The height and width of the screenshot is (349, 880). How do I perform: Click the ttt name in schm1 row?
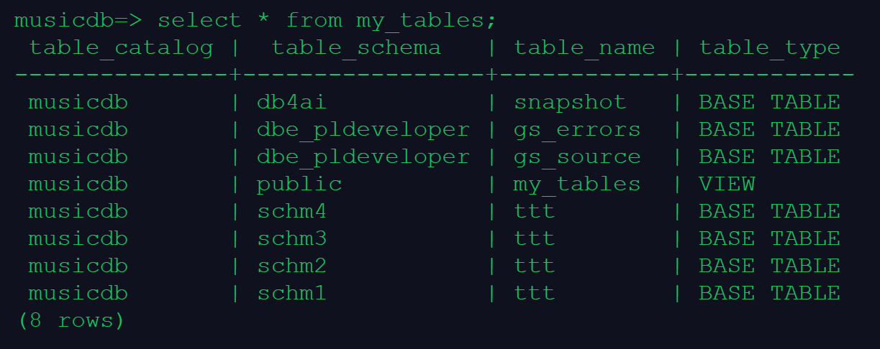(x=534, y=294)
